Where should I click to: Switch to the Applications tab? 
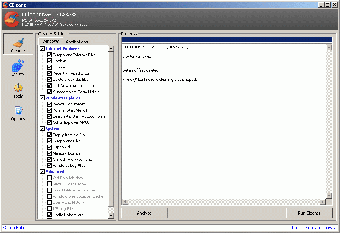point(77,42)
